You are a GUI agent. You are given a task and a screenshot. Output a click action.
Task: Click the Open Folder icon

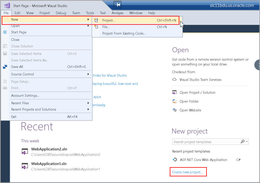174,101
